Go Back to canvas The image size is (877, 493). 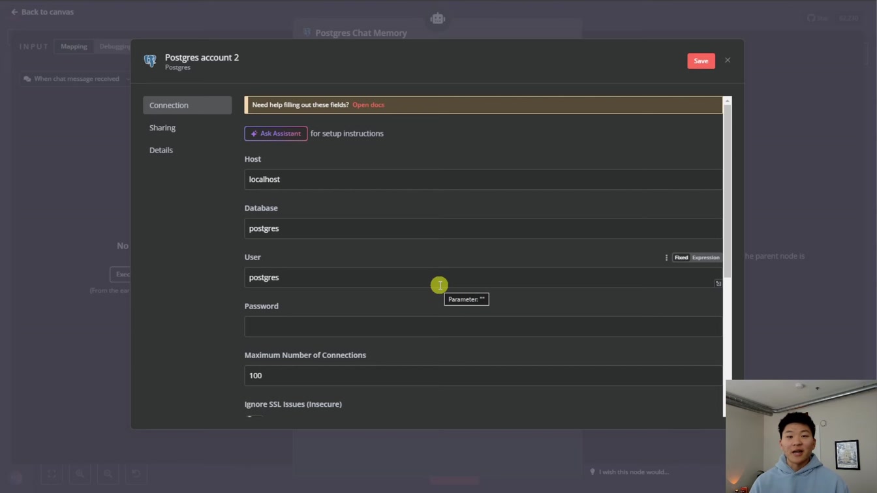[x=42, y=12]
